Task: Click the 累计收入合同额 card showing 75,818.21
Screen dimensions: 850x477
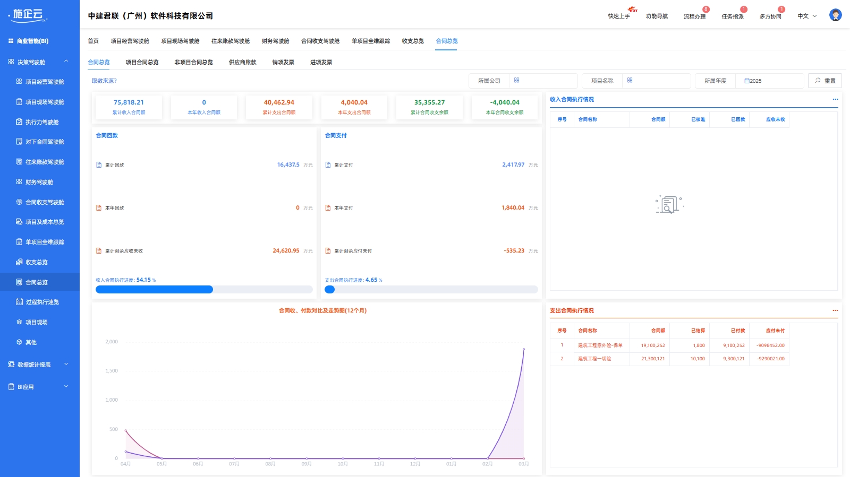Action: point(129,107)
